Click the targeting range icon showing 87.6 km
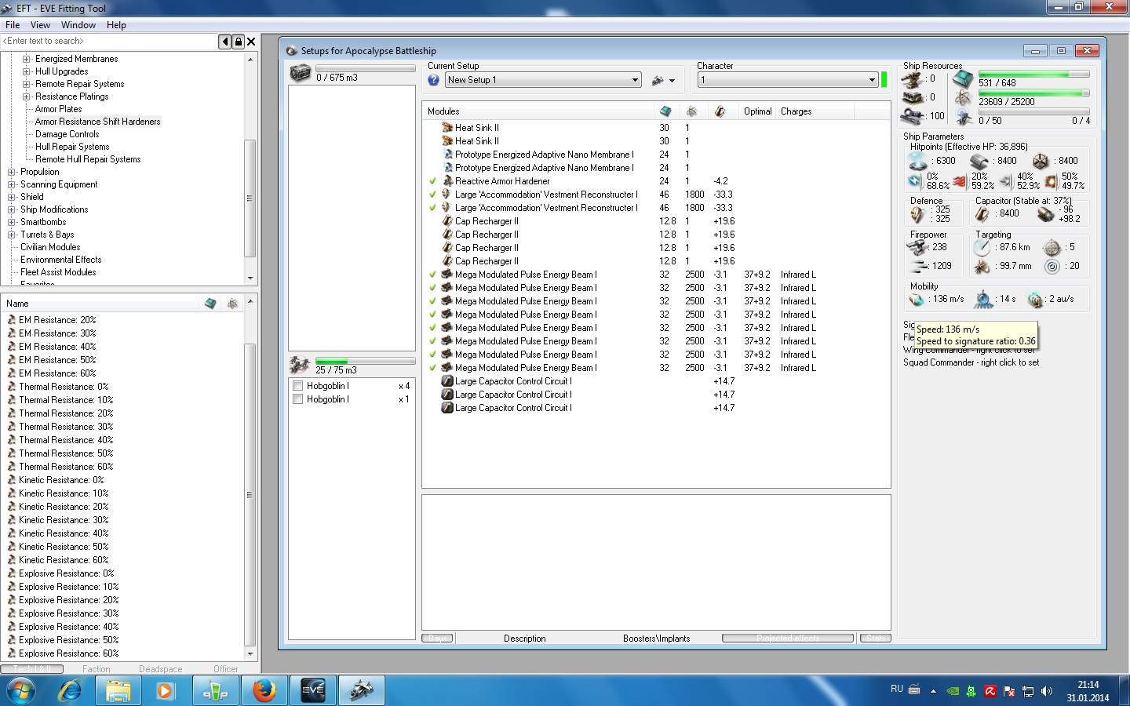Image resolution: width=1130 pixels, height=706 pixels. 982,247
